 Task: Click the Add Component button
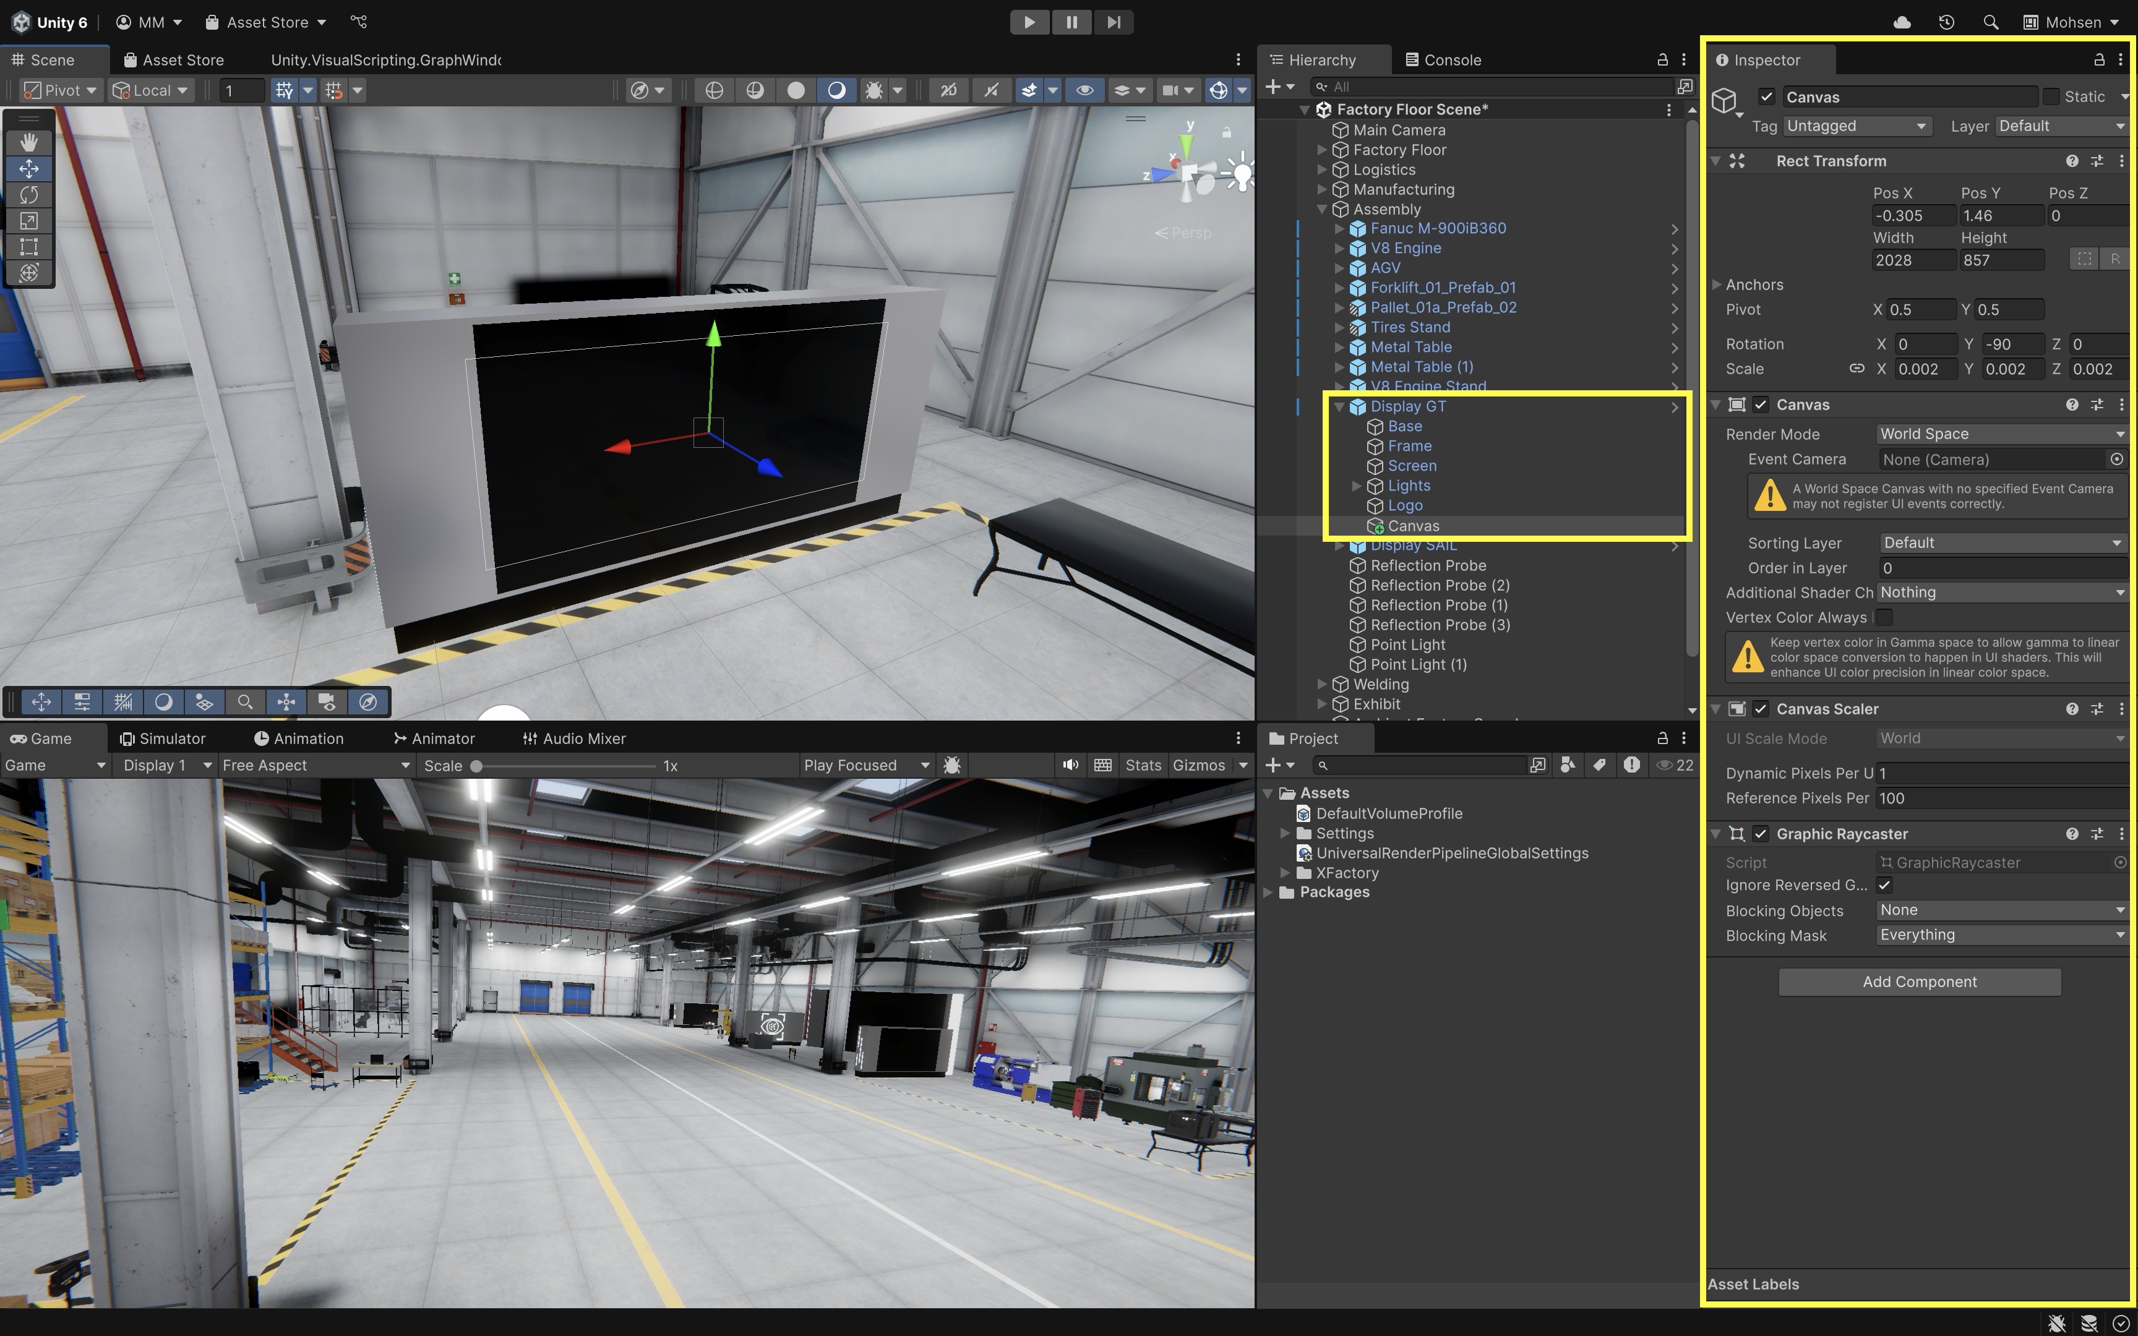[1919, 982]
